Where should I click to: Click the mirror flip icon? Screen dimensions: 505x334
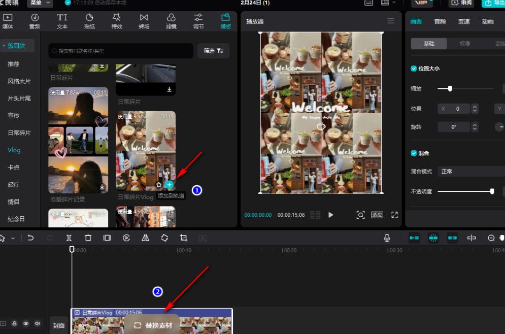click(x=146, y=238)
